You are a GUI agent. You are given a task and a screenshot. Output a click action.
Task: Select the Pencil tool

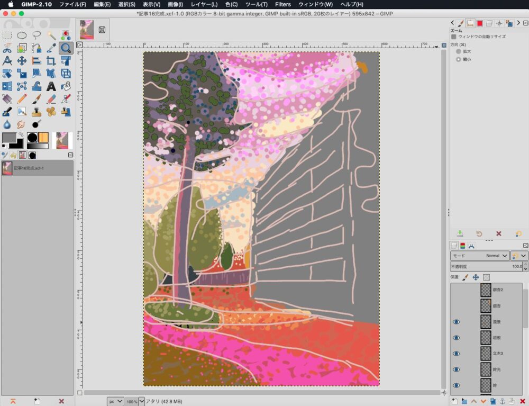(22, 99)
